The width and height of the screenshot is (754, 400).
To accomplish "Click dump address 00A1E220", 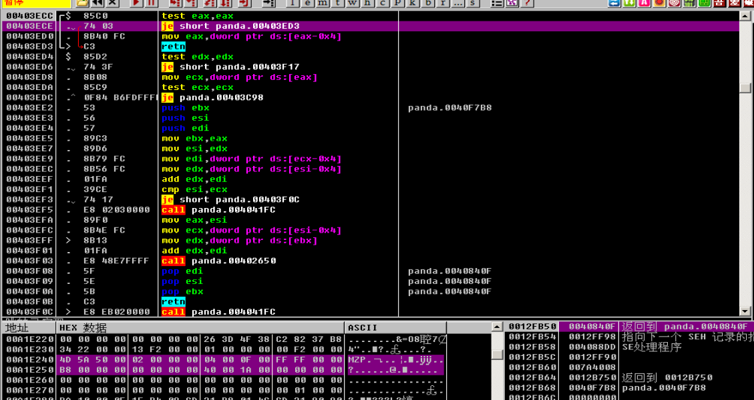I will pyautogui.click(x=30, y=339).
